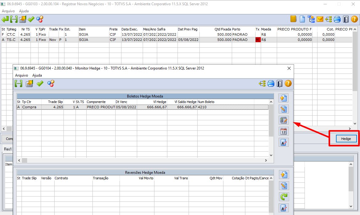Click the Hedge button highlighted in red

click(346, 138)
